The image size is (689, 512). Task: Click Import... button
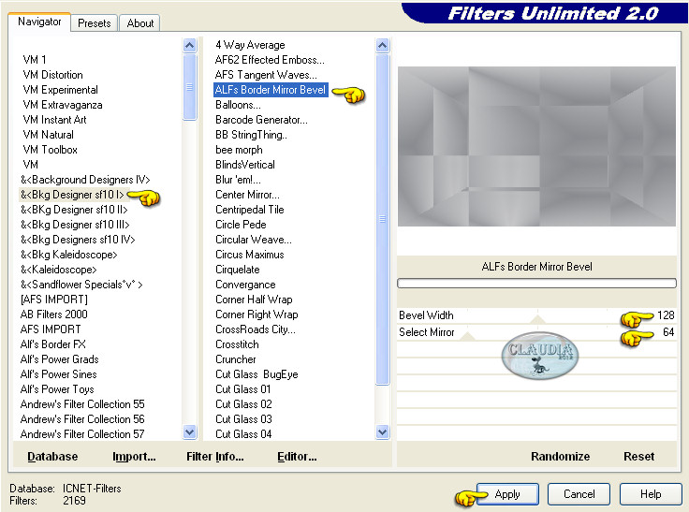click(134, 457)
